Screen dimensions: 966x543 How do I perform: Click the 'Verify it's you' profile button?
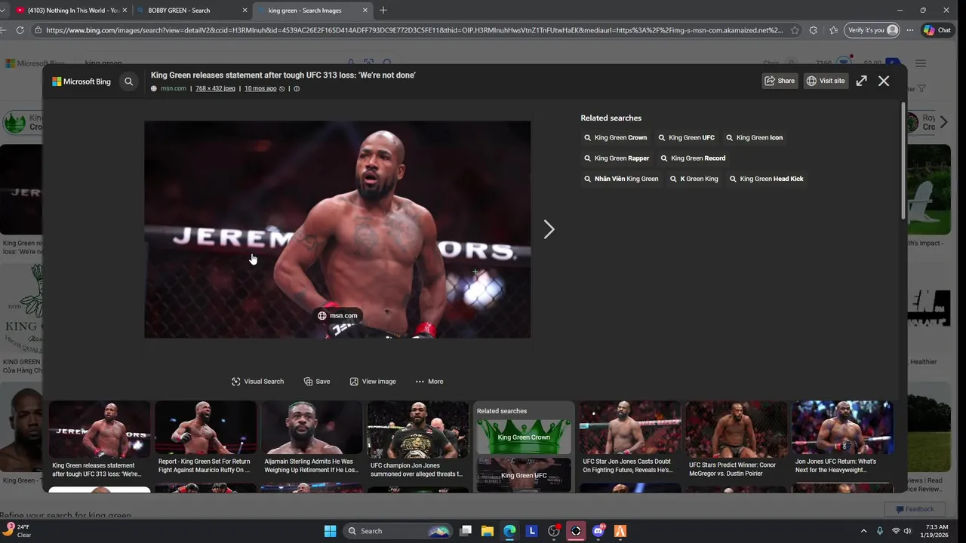pos(872,30)
